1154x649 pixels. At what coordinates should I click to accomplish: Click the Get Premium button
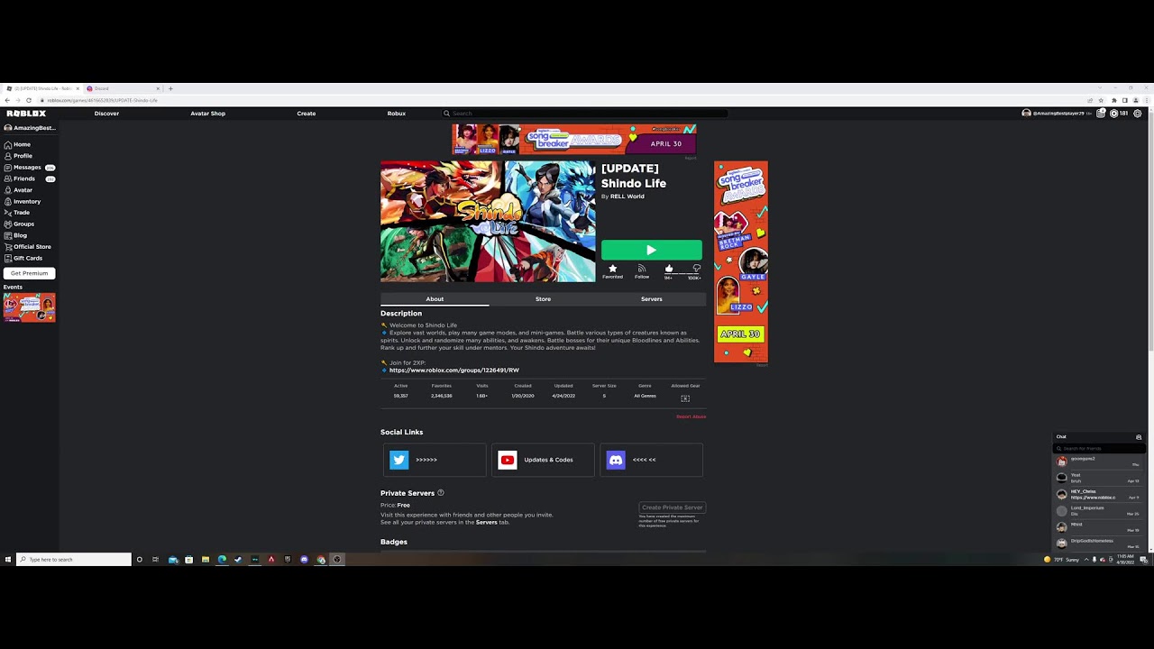tap(30, 273)
